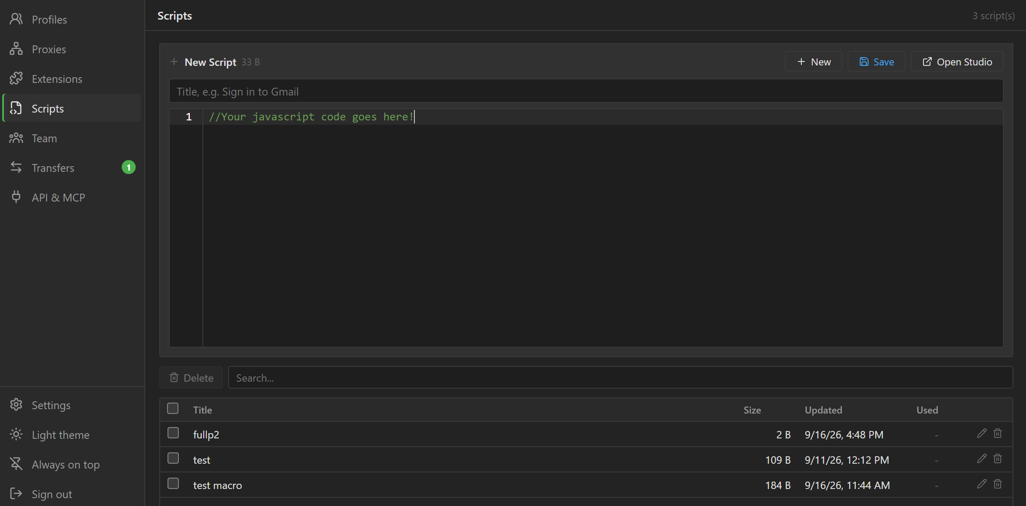Save the current script
Image resolution: width=1026 pixels, height=506 pixels.
(x=876, y=62)
